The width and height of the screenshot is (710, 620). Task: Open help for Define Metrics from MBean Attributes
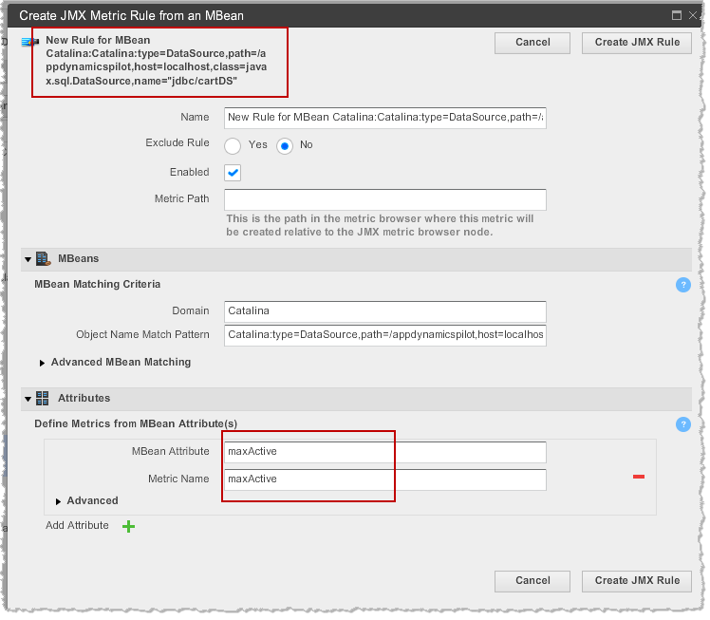click(x=682, y=424)
